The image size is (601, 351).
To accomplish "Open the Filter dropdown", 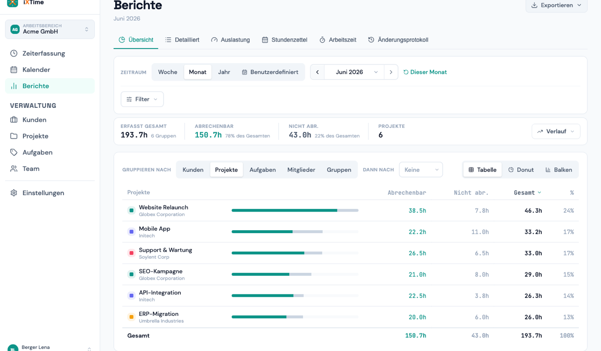I will (x=142, y=99).
